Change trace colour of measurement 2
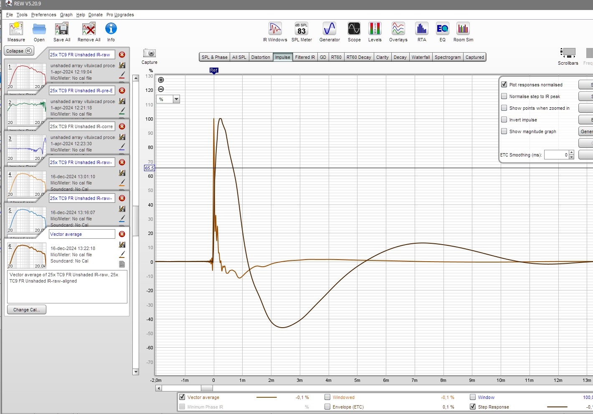This screenshot has width=593, height=414. tap(122, 111)
